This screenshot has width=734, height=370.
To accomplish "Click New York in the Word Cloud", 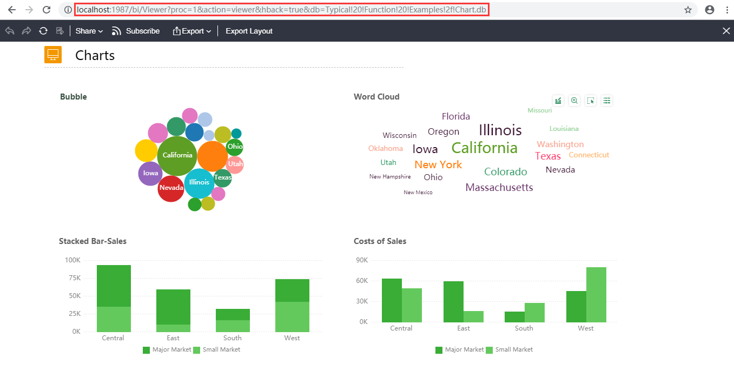I will (x=439, y=164).
